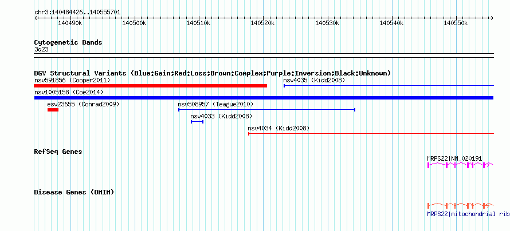Click the chr3:140484426..140555701 region label

77,13
